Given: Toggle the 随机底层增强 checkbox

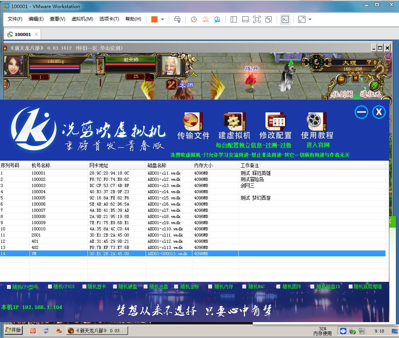Looking at the screenshot, I should (351, 287).
